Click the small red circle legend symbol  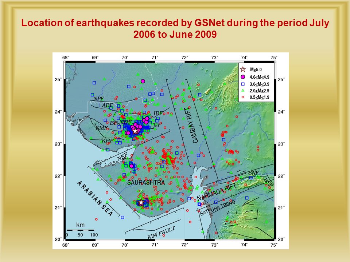point(243,97)
